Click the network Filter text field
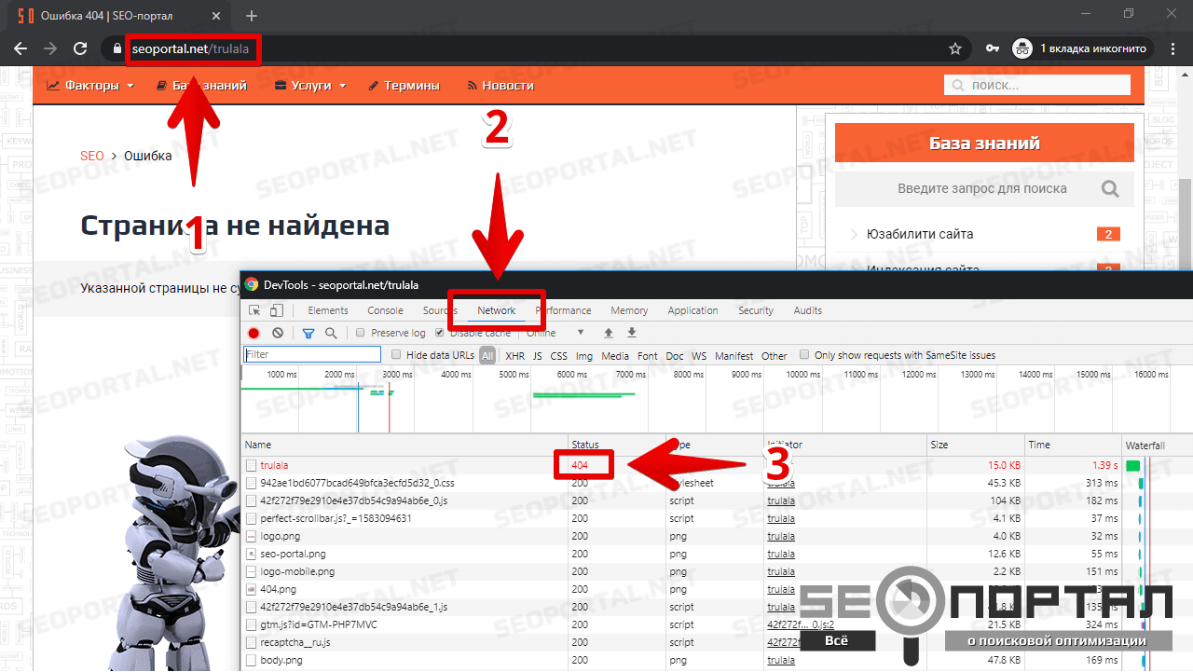1193x672 pixels. tap(312, 355)
